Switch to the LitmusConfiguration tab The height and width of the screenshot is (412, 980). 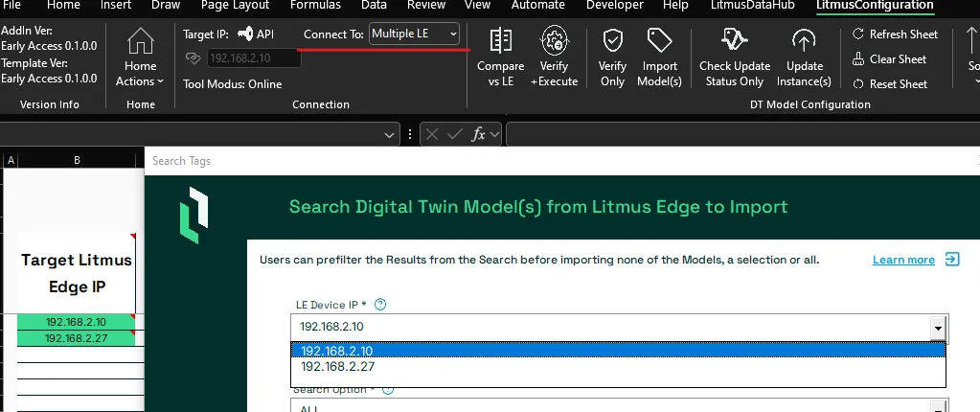(875, 5)
